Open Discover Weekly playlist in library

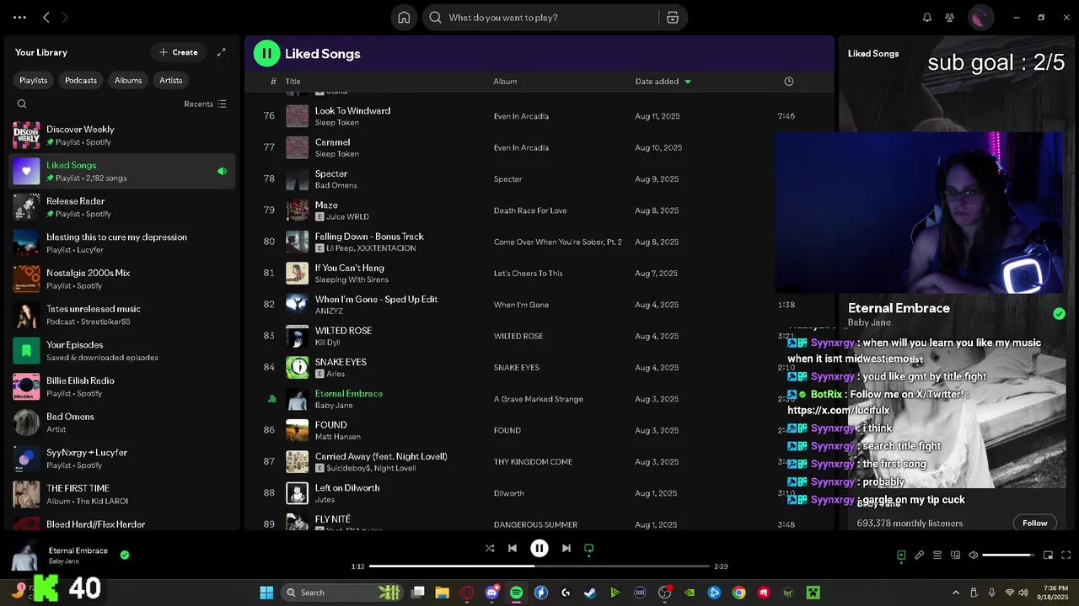tap(122, 135)
